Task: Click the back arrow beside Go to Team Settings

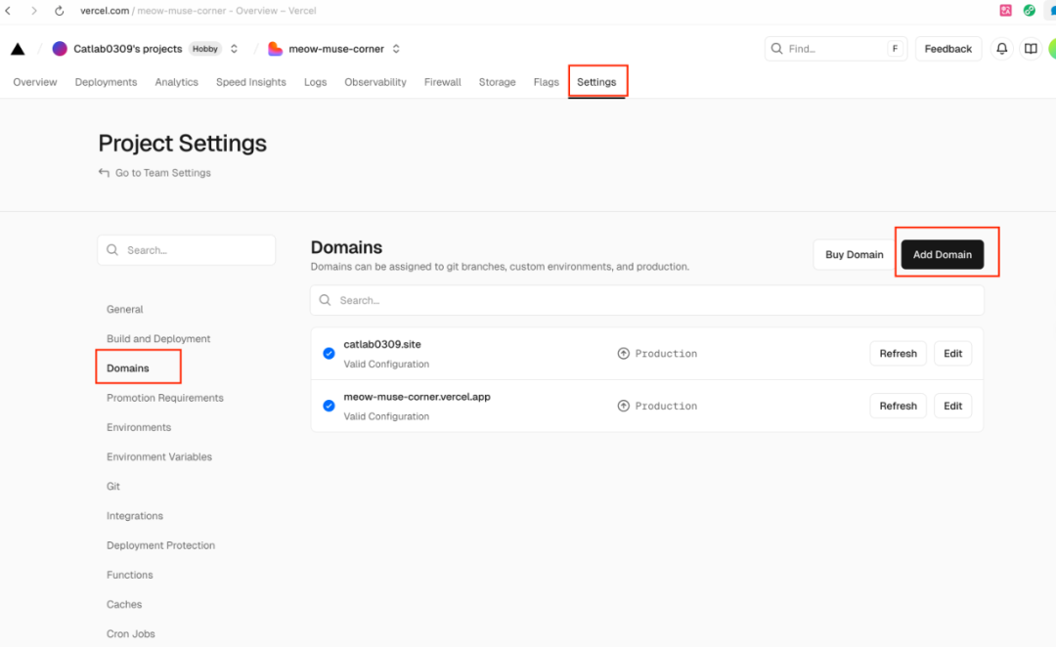Action: pos(104,172)
